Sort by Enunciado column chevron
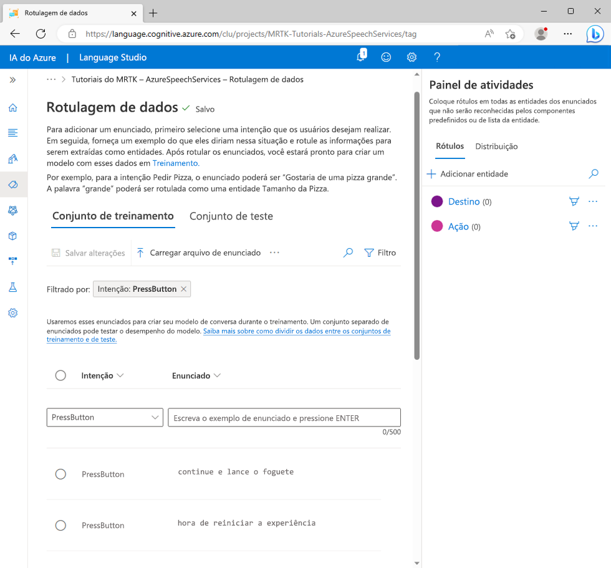 [218, 375]
